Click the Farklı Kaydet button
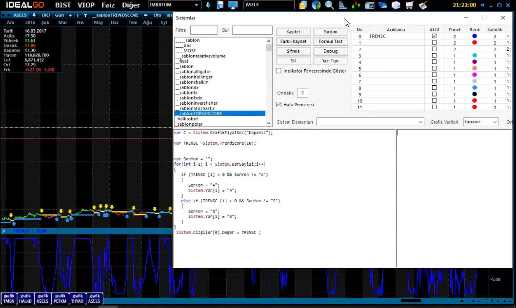The height and width of the screenshot is (308, 516). point(293,41)
